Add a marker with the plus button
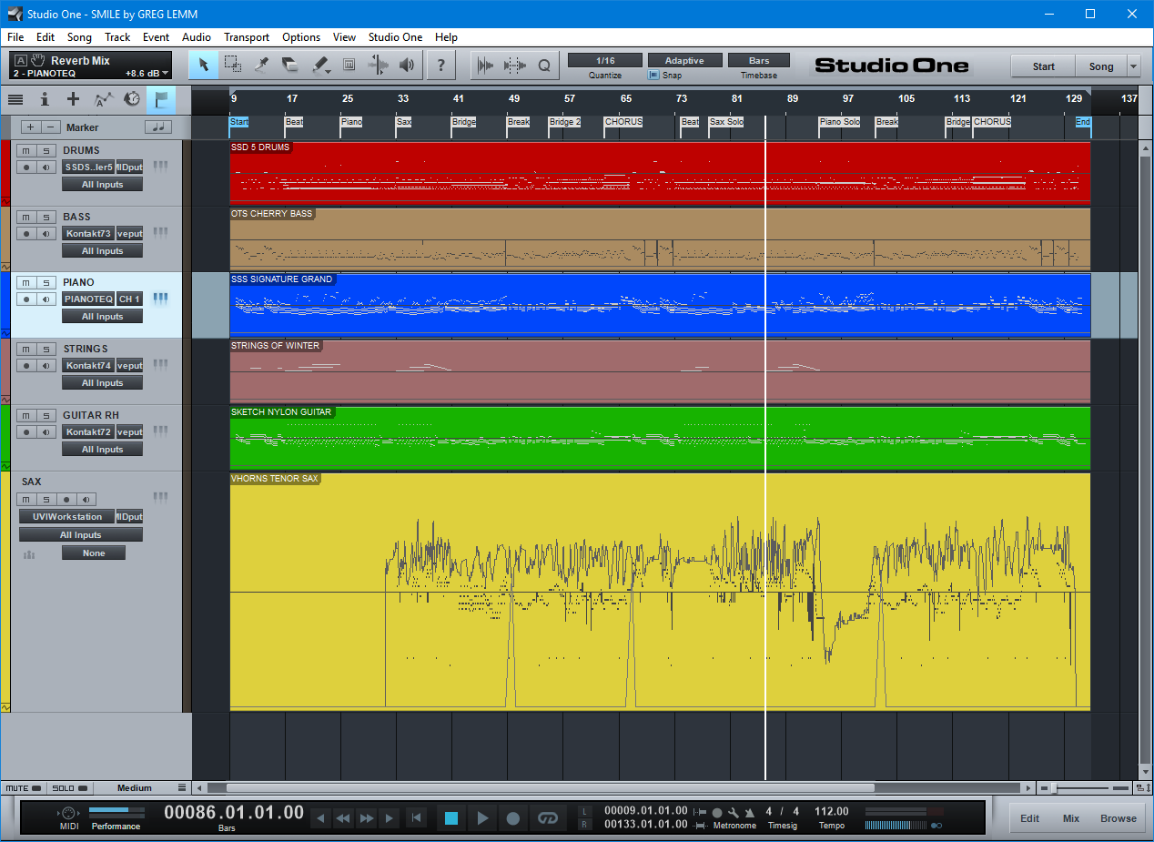The width and height of the screenshot is (1154, 842). [31, 127]
